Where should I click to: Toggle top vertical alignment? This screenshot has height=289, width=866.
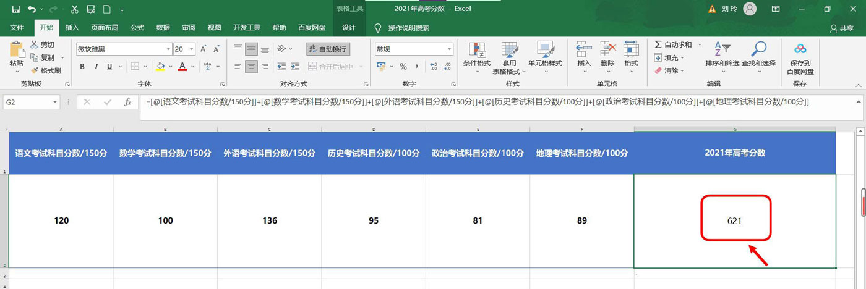point(238,49)
